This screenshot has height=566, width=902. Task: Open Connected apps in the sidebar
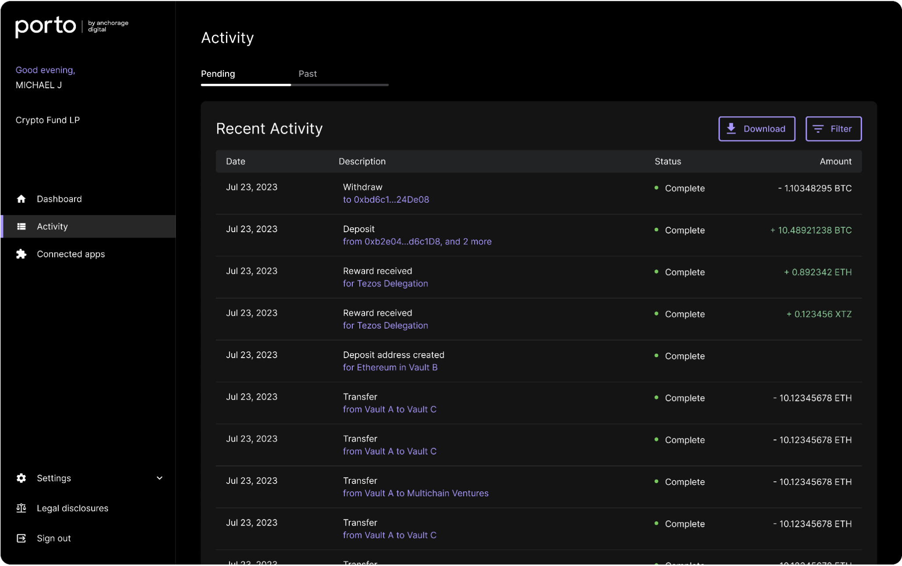(88, 254)
